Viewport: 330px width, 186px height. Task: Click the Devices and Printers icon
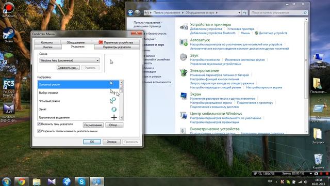184,26
